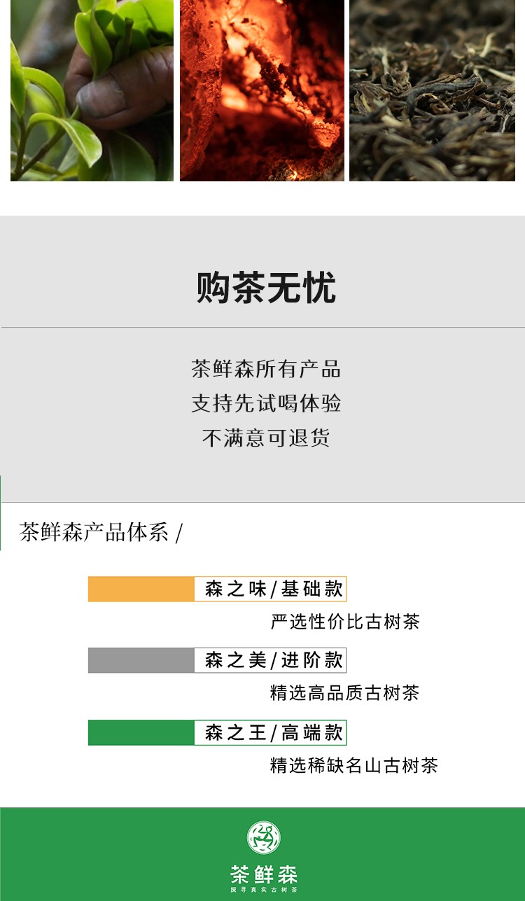
Task: Click the 严选性价比古树茶 description
Action: point(345,622)
